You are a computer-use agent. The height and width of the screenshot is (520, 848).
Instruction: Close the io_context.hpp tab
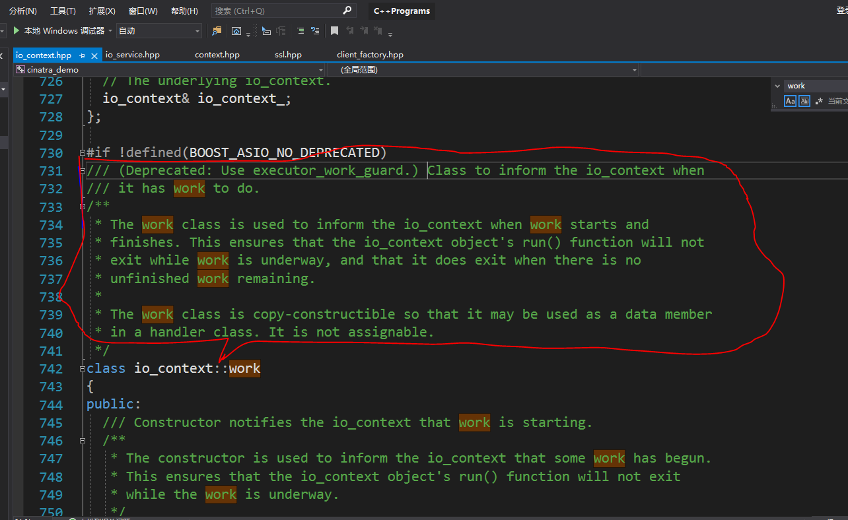pos(94,55)
